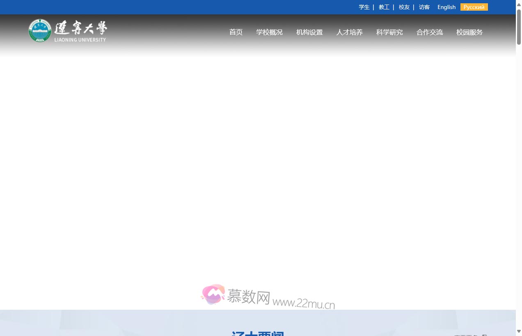This screenshot has height=336, width=522.
Task: Open the 人才培养 navigation dropdown
Action: 349,32
